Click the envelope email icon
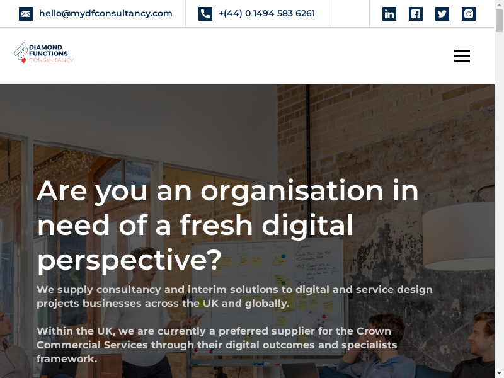The image size is (504, 378). (x=26, y=14)
